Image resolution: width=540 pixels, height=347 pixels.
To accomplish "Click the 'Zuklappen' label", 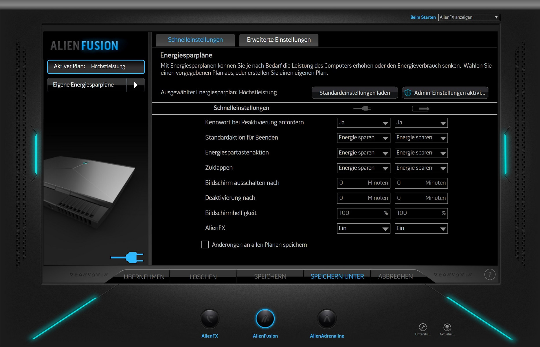I will click(219, 168).
